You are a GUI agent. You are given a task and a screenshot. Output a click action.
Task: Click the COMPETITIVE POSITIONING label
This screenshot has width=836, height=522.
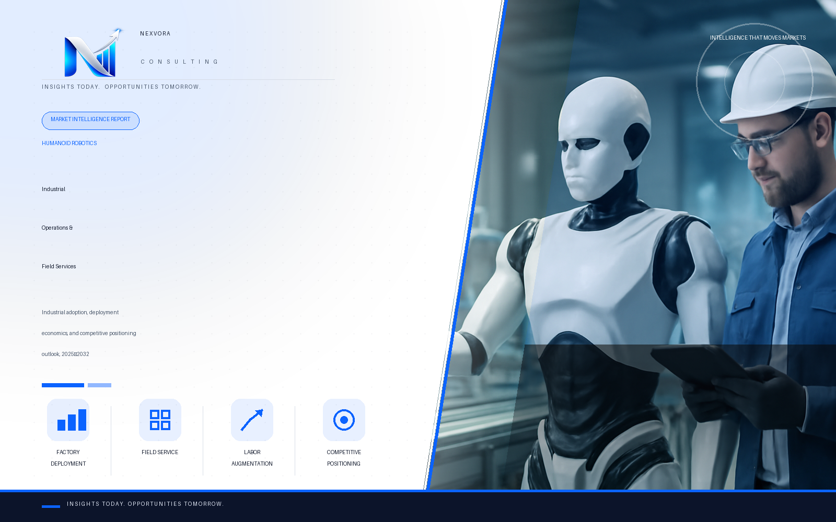pos(344,458)
